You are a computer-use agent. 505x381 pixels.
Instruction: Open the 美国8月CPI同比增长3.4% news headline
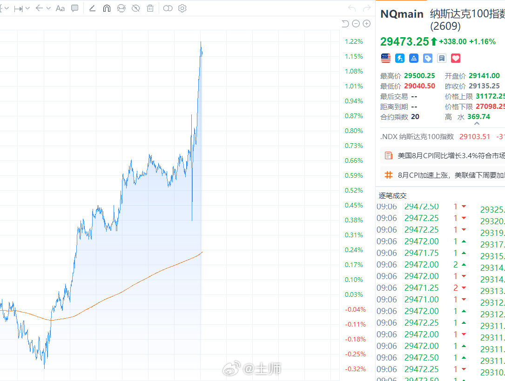point(451,156)
